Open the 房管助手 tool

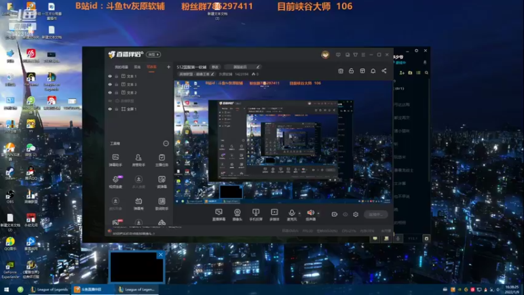tap(138, 160)
